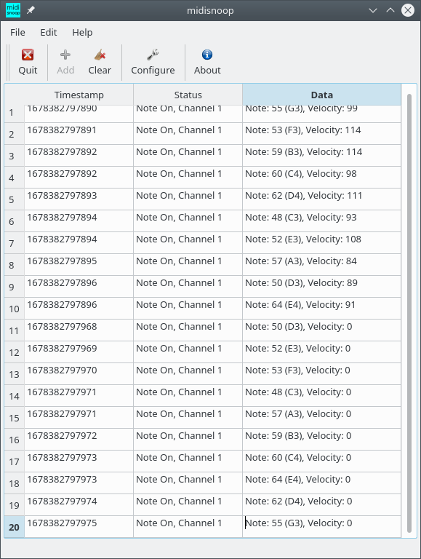The width and height of the screenshot is (421, 559).
Task: Minimize the midisnoop window
Action: (x=373, y=10)
